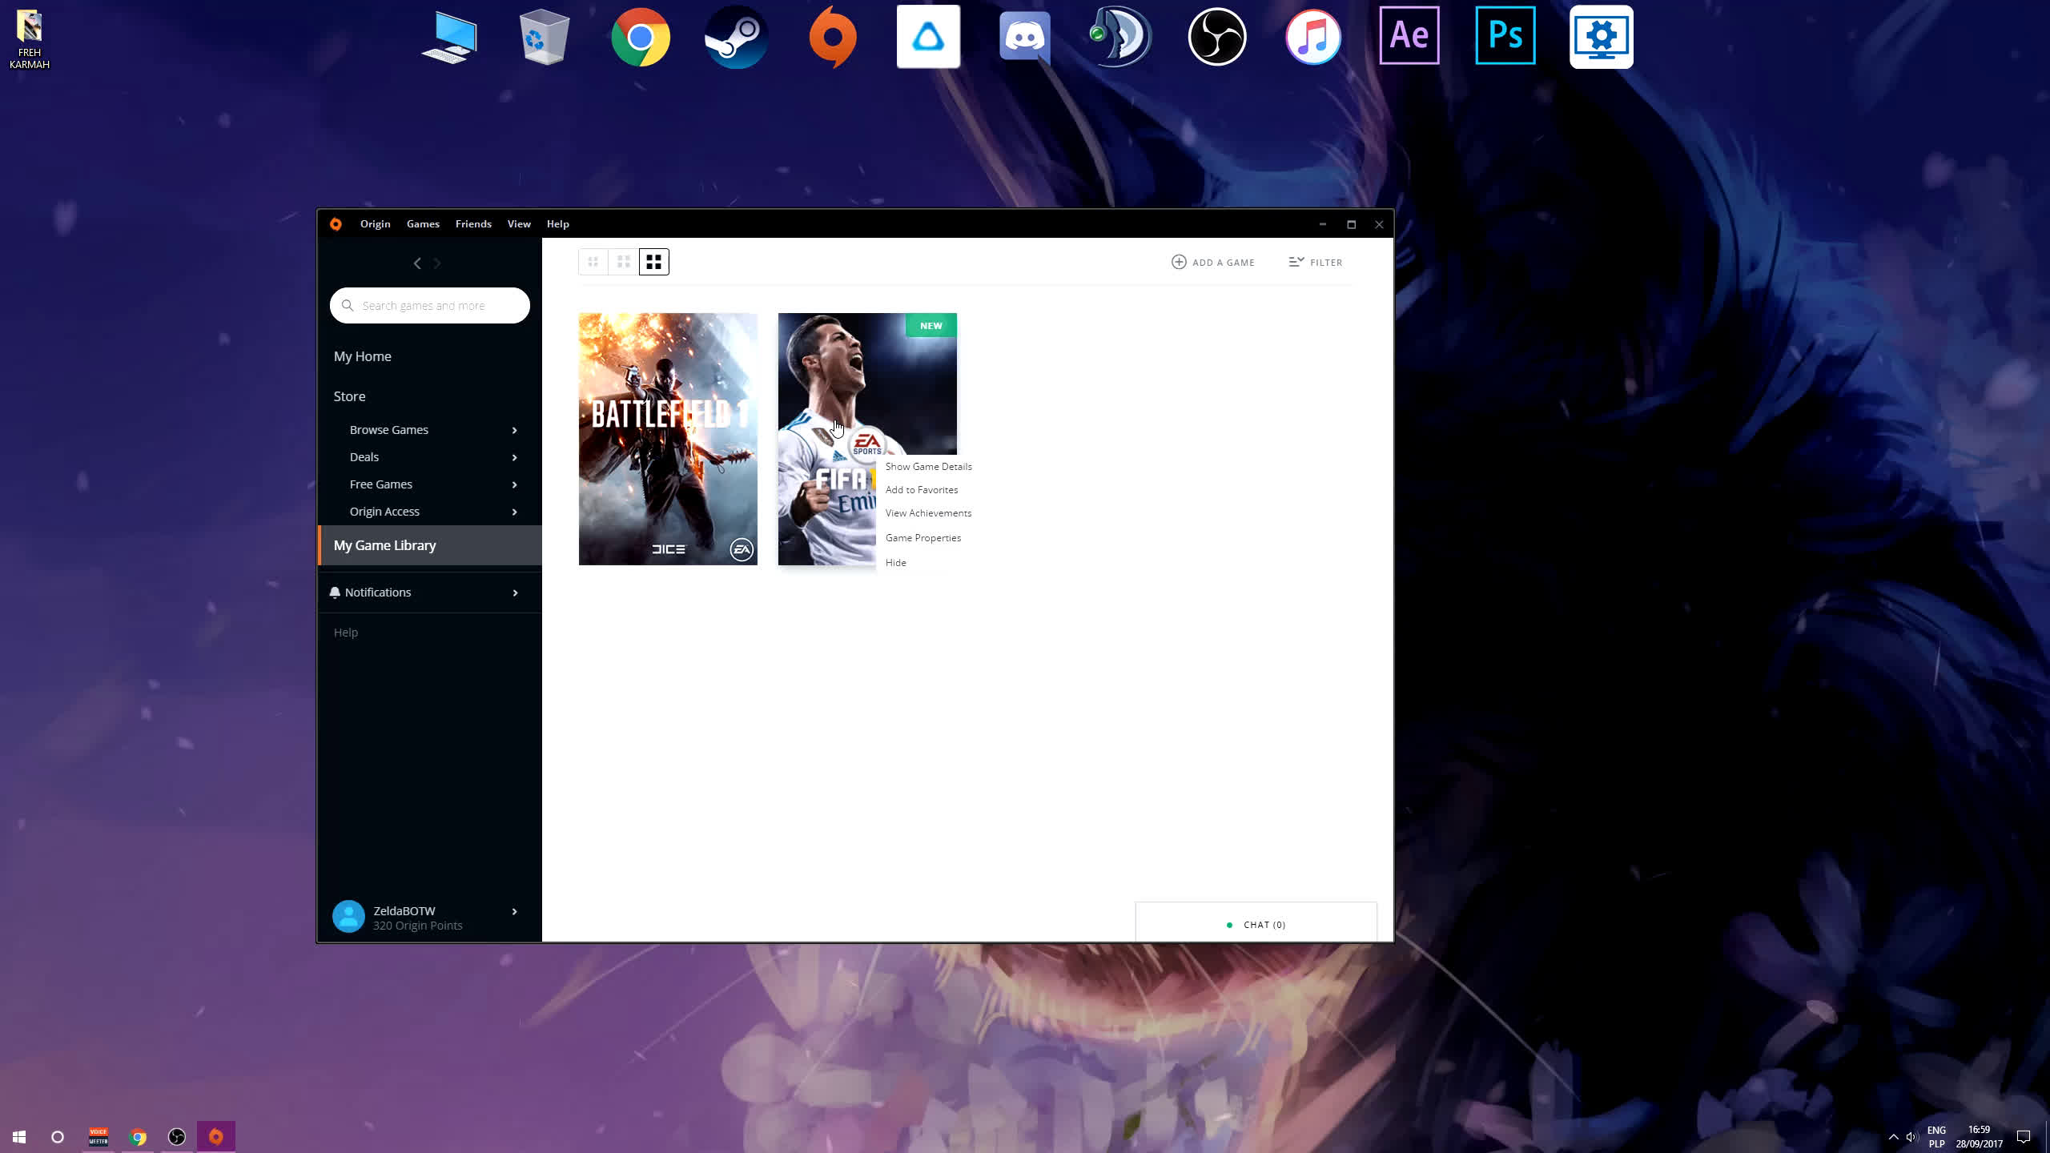Click the Origin logo in title bar
This screenshot has width=2050, height=1153.
pos(336,224)
